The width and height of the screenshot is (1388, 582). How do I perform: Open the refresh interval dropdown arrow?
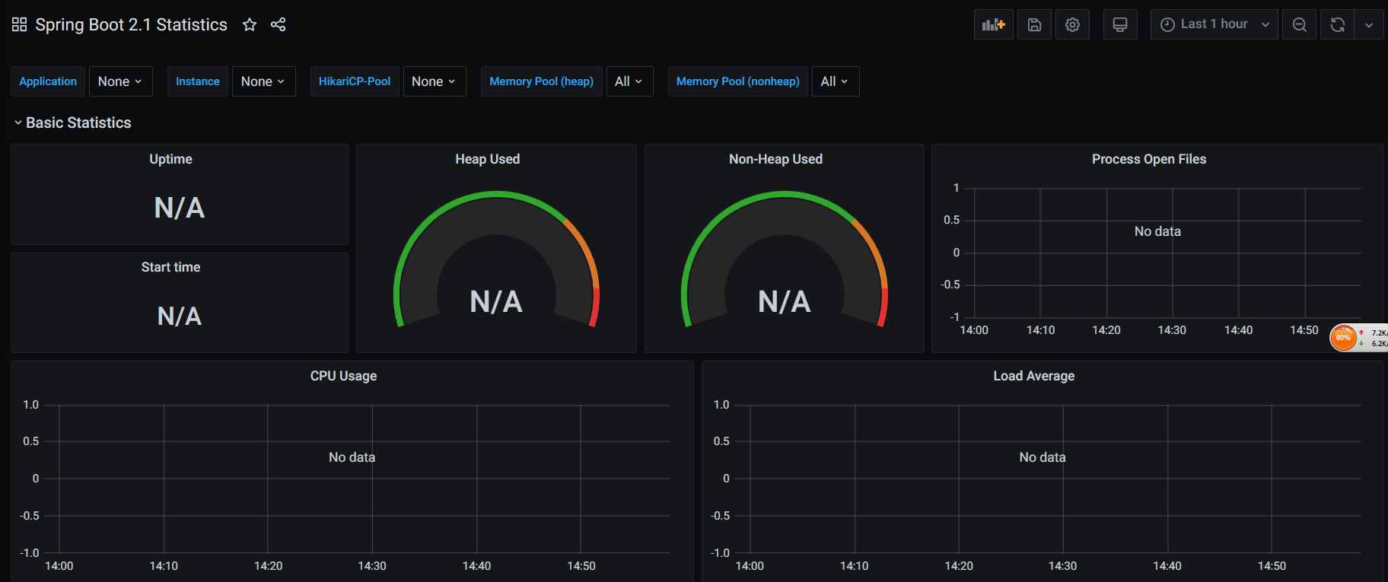pos(1369,24)
